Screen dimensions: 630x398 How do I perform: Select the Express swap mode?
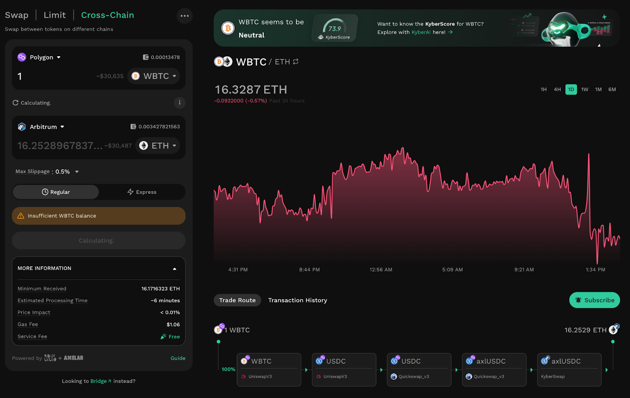click(142, 192)
